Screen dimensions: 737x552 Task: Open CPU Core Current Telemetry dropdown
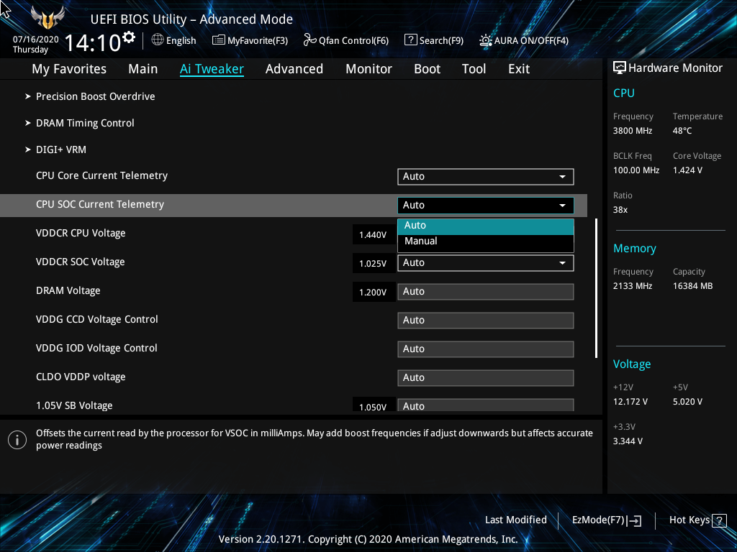pyautogui.click(x=486, y=177)
